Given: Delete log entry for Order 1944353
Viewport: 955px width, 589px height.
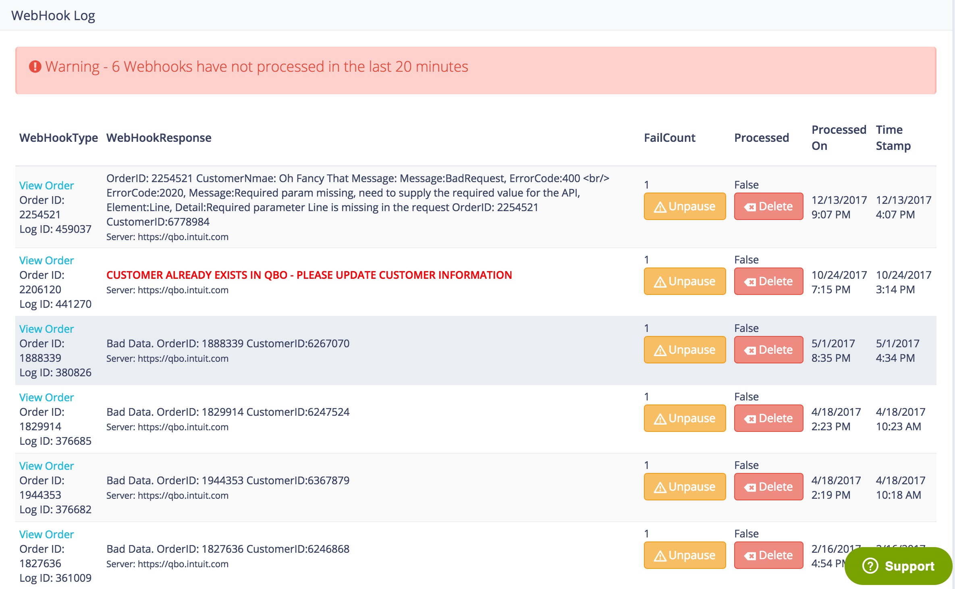Looking at the screenshot, I should point(768,487).
